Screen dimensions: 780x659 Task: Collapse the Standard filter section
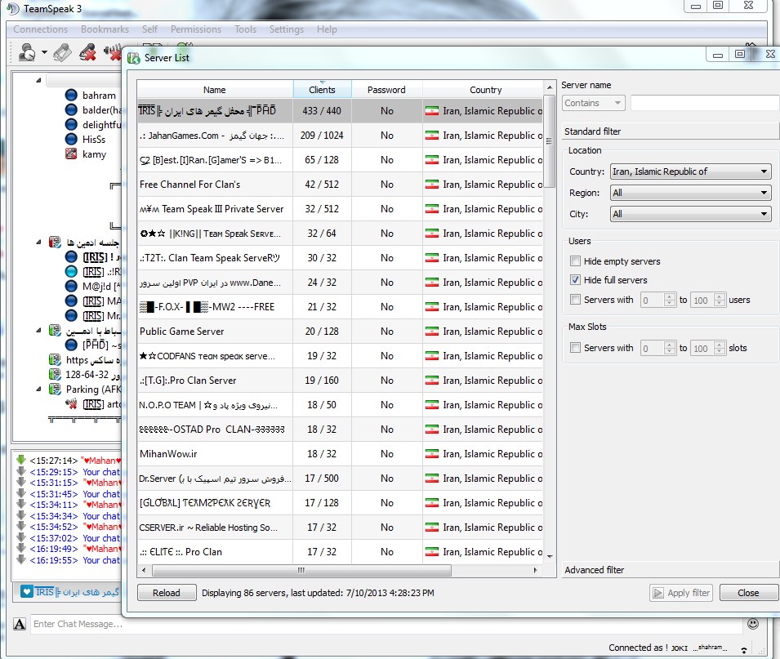670,131
